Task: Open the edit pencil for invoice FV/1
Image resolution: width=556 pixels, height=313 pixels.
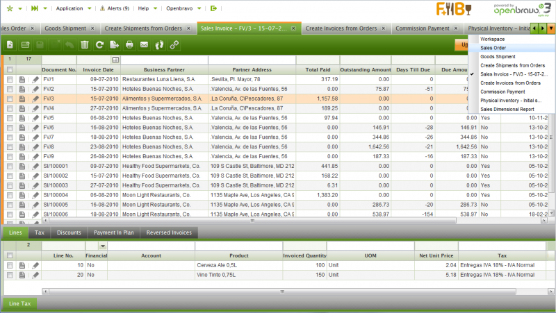Action: pyautogui.click(x=35, y=80)
